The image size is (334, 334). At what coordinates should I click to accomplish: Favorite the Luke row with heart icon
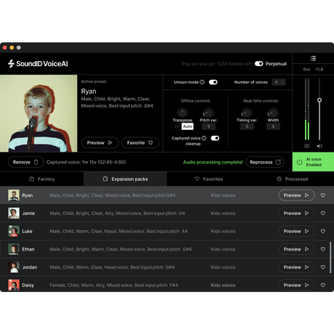click(x=323, y=231)
